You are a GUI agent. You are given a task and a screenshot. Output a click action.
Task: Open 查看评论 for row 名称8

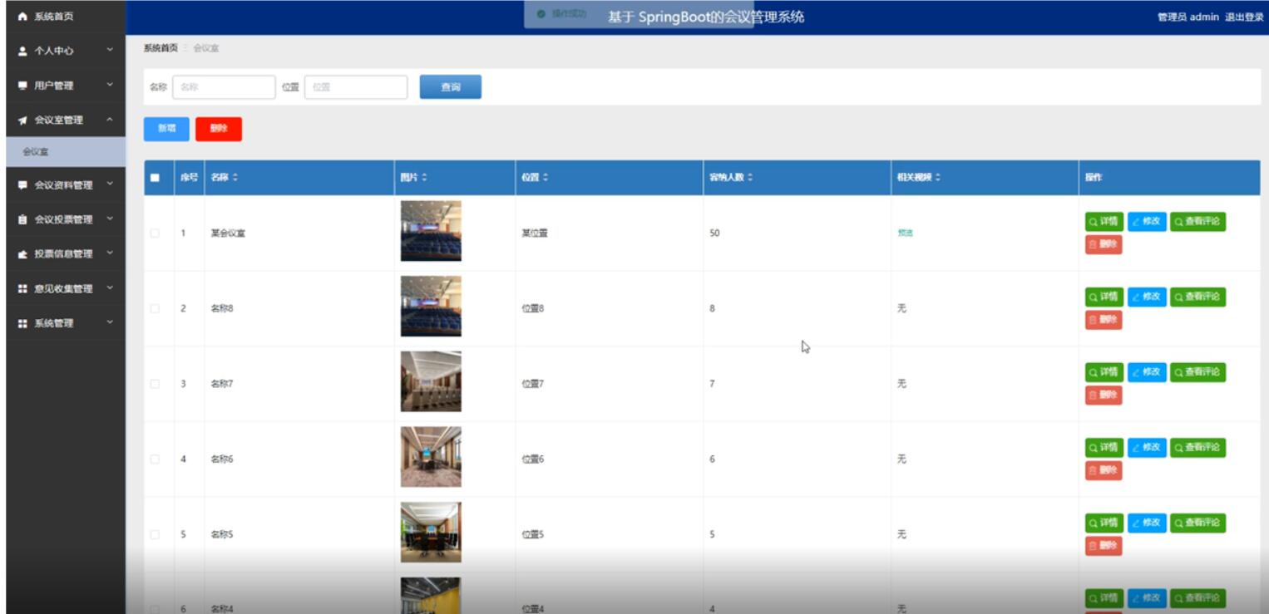point(1197,297)
